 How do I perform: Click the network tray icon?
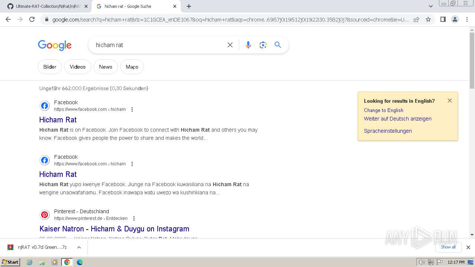pyautogui.click(x=430, y=262)
